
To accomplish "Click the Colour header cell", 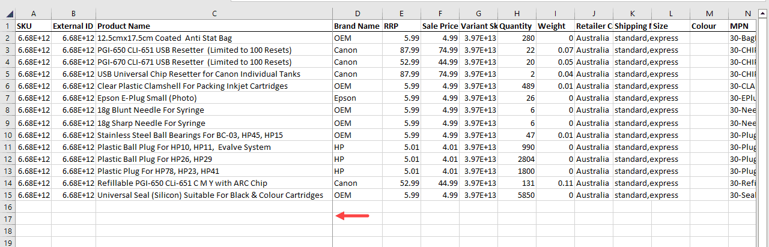I will click(x=708, y=26).
